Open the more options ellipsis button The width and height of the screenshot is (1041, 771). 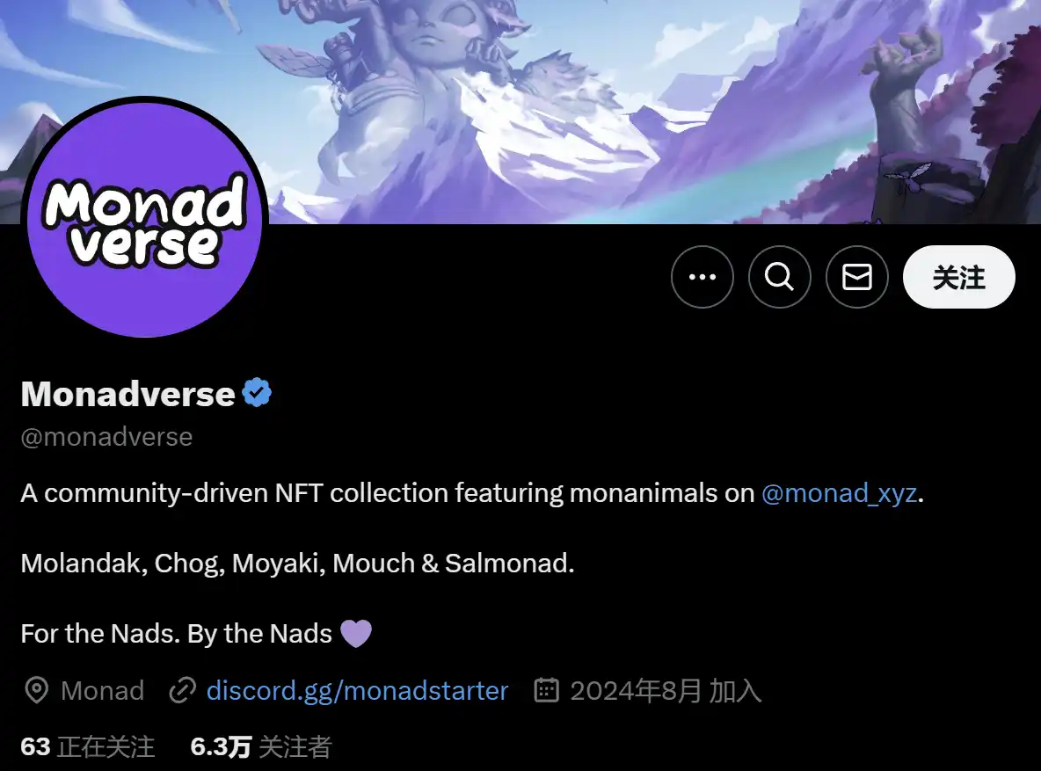(702, 277)
